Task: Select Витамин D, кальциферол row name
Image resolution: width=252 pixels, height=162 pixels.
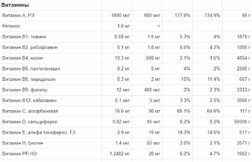Action: pyautogui.click(x=31, y=122)
